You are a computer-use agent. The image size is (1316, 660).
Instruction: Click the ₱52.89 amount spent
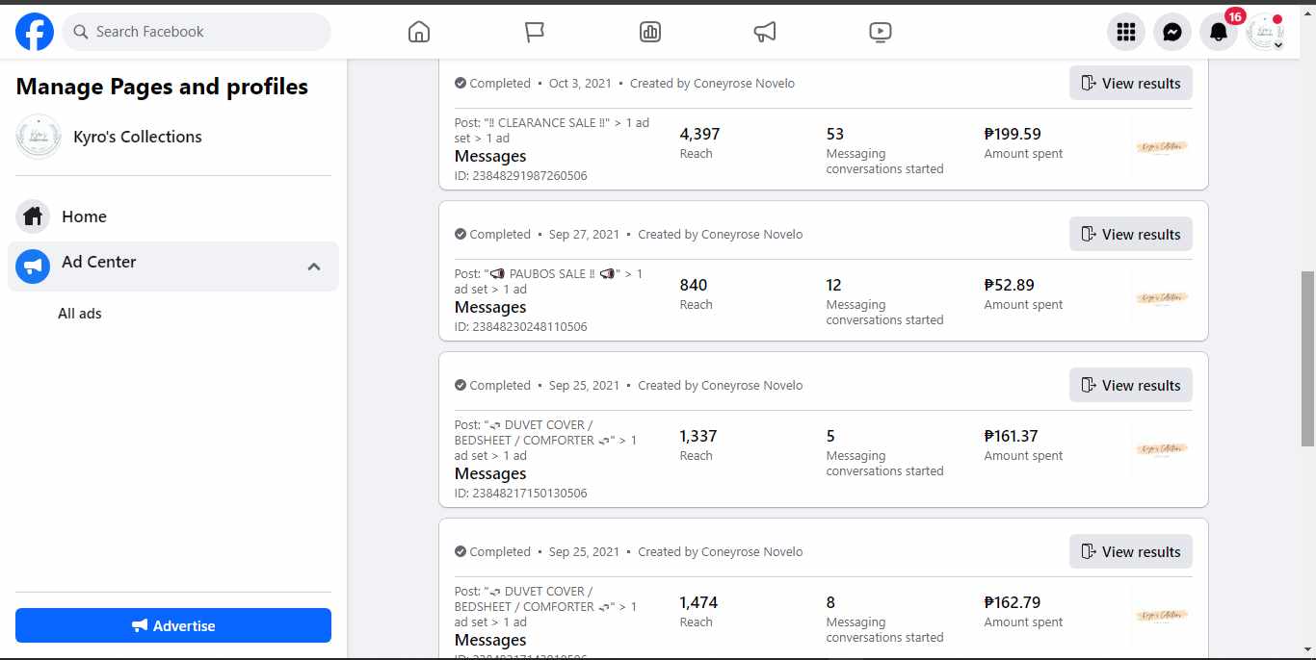pyautogui.click(x=1009, y=285)
